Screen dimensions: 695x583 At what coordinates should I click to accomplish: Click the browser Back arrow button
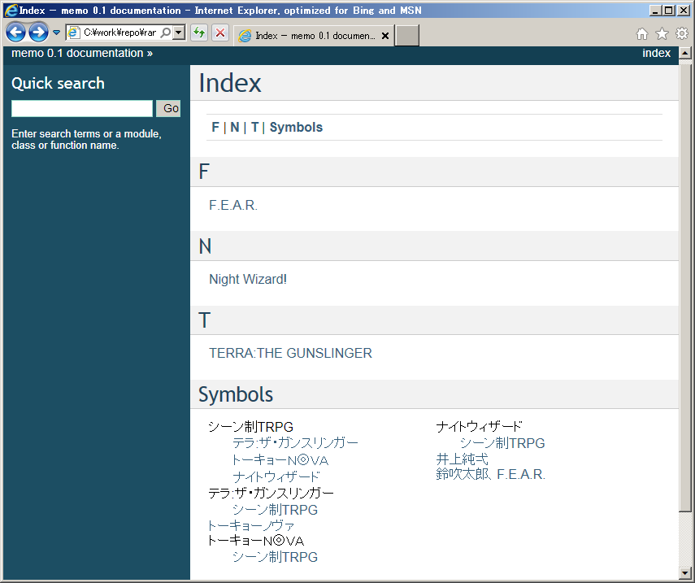click(15, 33)
